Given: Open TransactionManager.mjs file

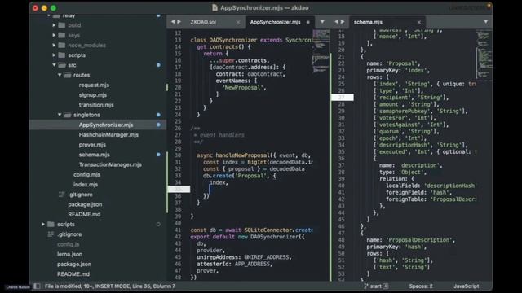Looking at the screenshot, I should tap(110, 164).
